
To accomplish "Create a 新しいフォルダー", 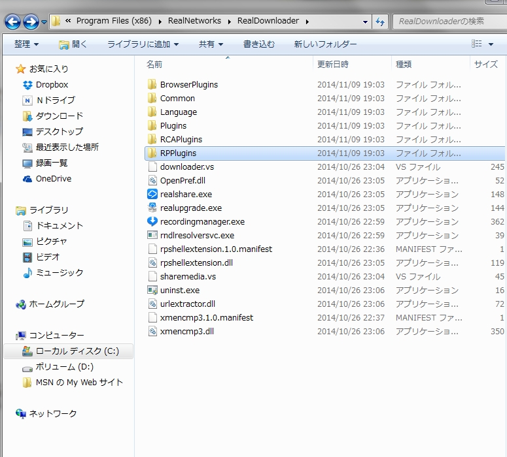I will click(x=325, y=44).
